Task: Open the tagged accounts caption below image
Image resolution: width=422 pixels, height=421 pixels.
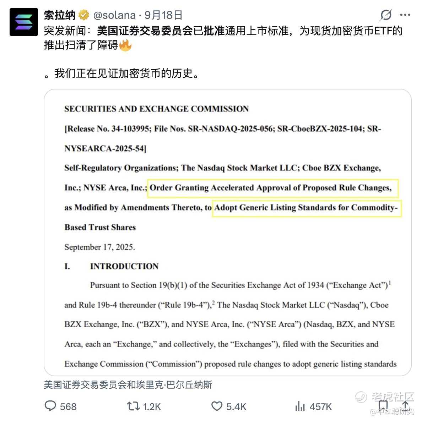Action: click(128, 385)
